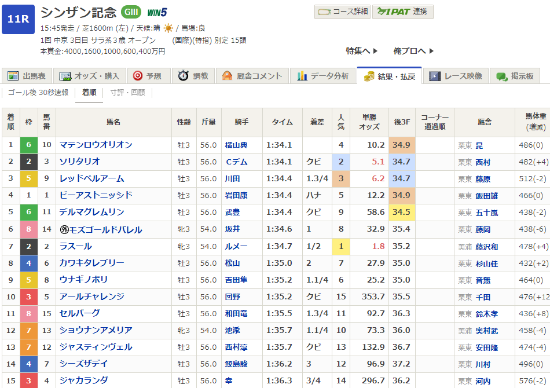Image resolution: width=550 pixels, height=388 pixels.
Task: Click the 出馬表 tab icon
Action: 13,76
